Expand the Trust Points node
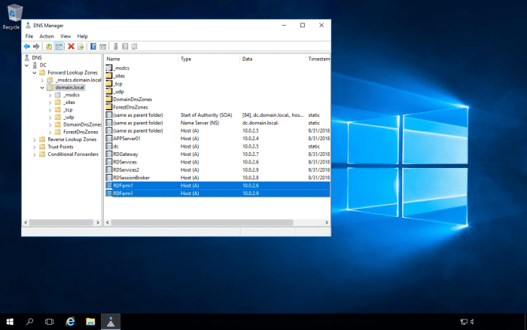The width and height of the screenshot is (527, 330). (35, 147)
